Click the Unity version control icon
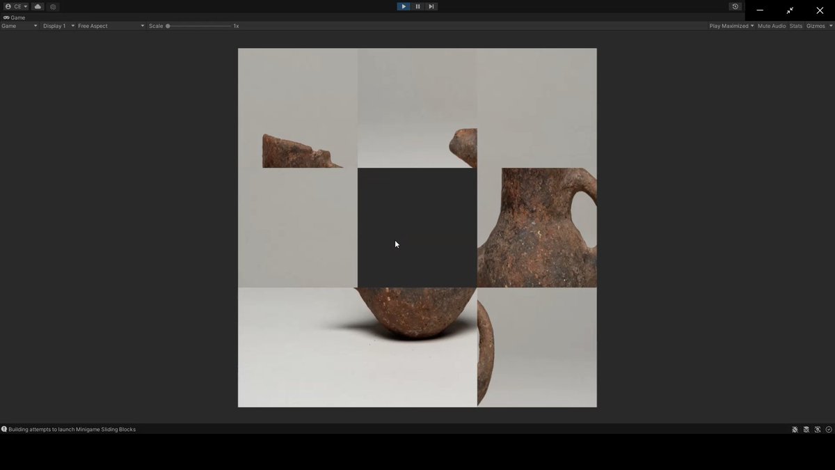The width and height of the screenshot is (835, 470). 53,6
